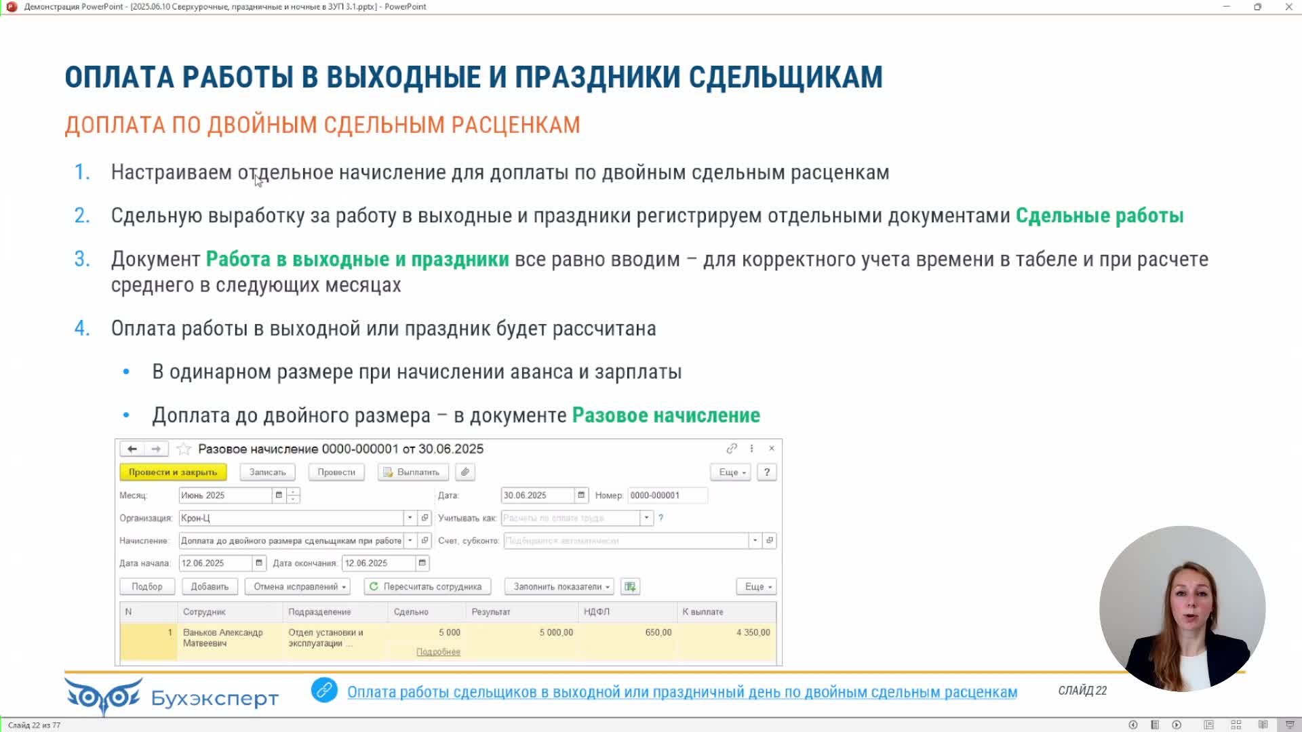The height and width of the screenshot is (732, 1302).
Task: Open the Бухэксперт article link at bottom
Action: [x=682, y=692]
